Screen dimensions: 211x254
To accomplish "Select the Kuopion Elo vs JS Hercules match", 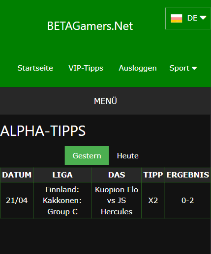I will point(117,201).
